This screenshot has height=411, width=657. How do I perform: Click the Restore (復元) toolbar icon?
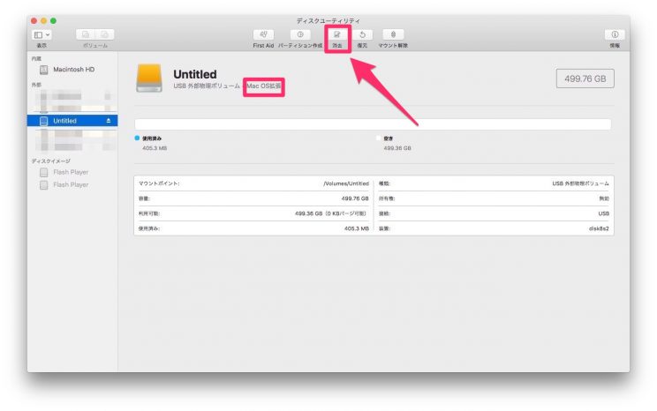[363, 34]
